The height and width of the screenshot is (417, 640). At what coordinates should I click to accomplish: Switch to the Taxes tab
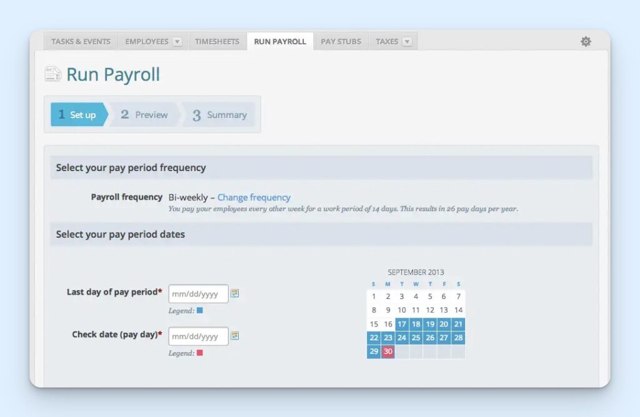[x=386, y=42]
